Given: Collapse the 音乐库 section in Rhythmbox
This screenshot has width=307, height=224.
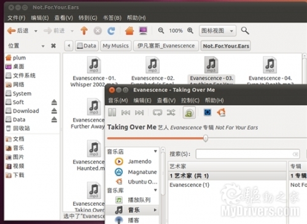Looking at the screenshot, I should pos(155,190).
